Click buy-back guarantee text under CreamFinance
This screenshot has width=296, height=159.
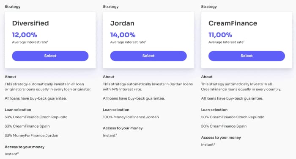232,98
